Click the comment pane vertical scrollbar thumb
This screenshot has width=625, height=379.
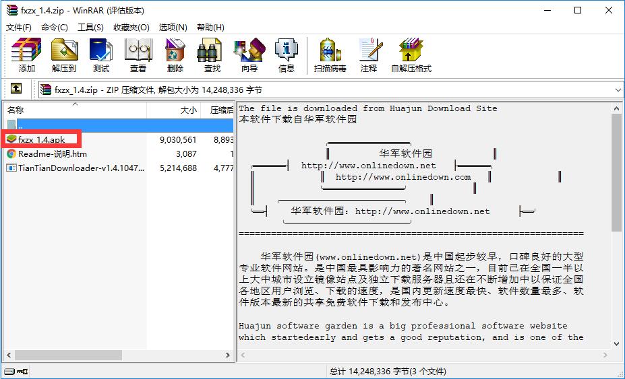(x=616, y=172)
